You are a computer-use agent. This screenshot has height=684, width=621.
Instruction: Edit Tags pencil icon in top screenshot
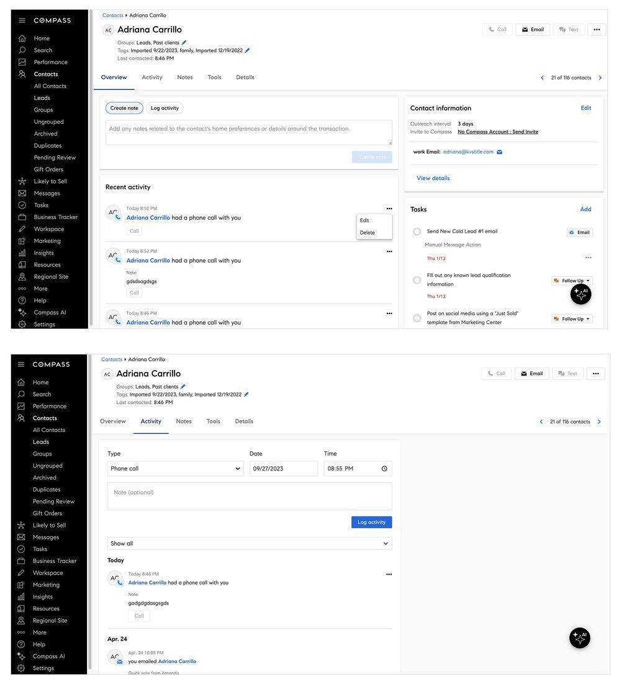coord(247,51)
